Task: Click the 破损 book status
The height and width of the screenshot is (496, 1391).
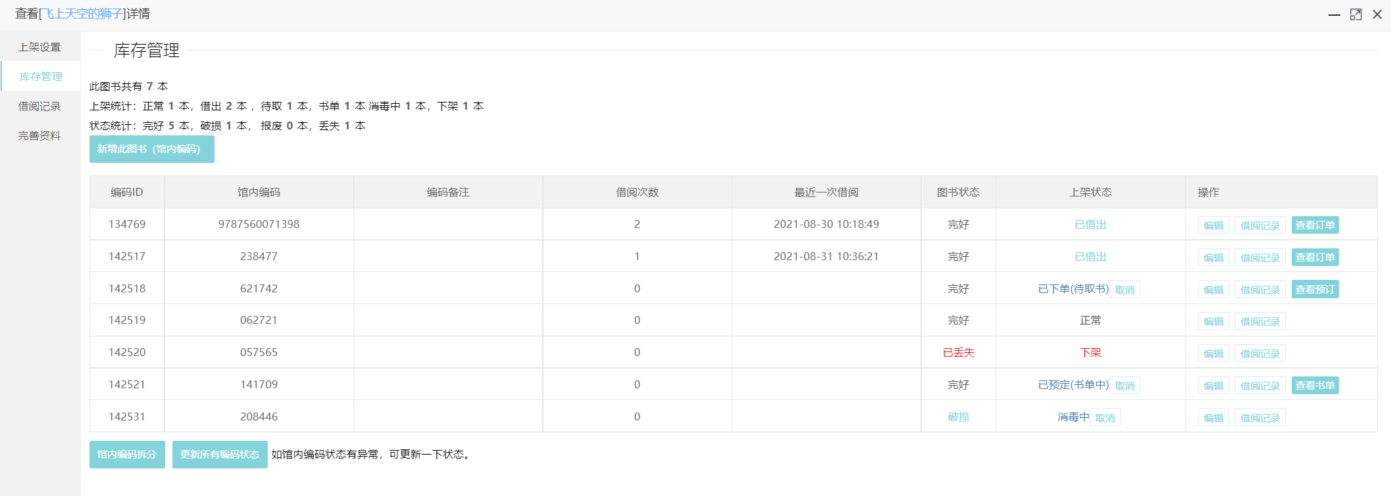Action: pyautogui.click(x=959, y=417)
